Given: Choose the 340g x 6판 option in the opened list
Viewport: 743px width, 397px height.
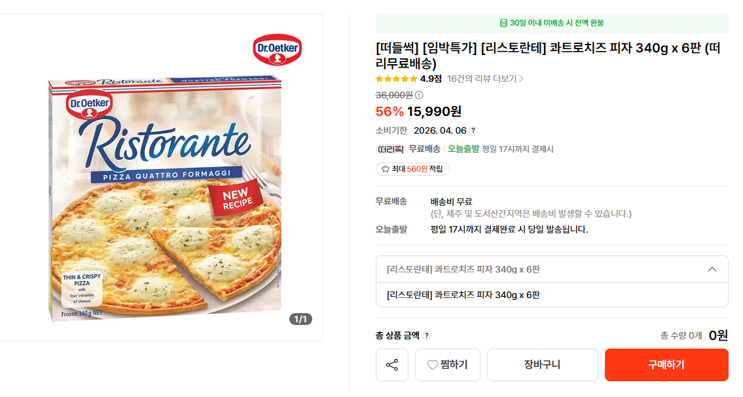Looking at the screenshot, I should [463, 295].
